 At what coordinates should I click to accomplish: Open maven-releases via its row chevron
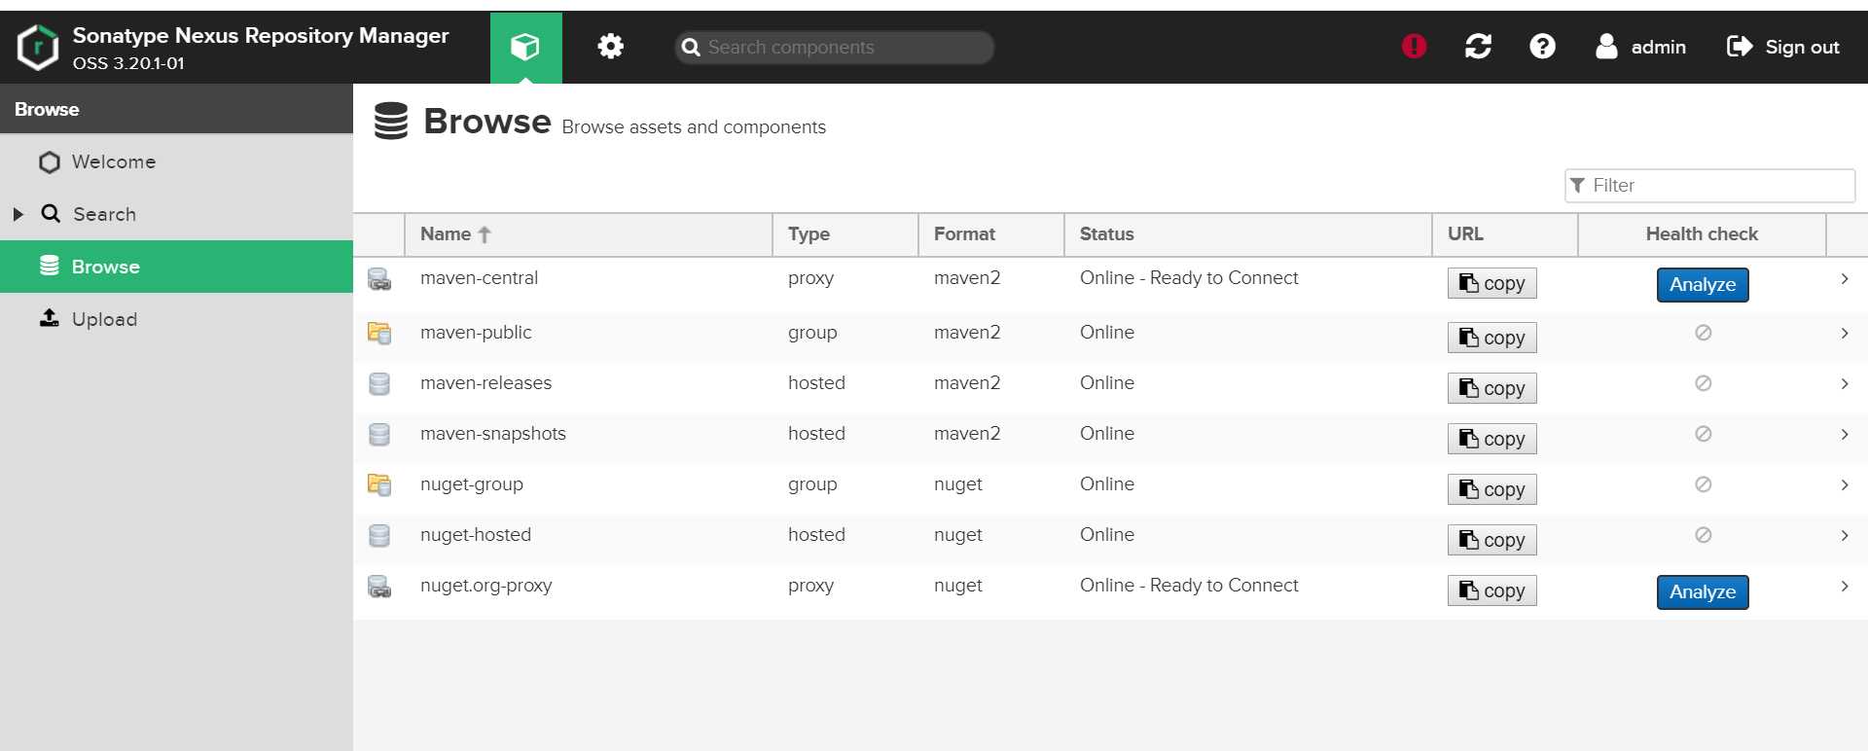pos(1845,383)
